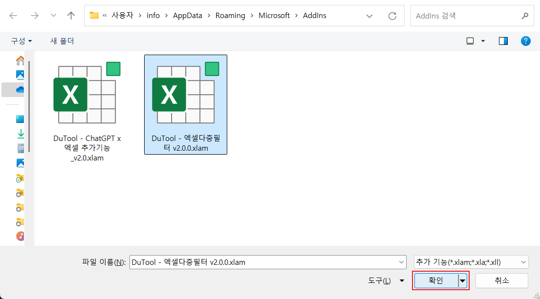This screenshot has width=540, height=299.
Task: Open the 구성 menu
Action: [22, 41]
